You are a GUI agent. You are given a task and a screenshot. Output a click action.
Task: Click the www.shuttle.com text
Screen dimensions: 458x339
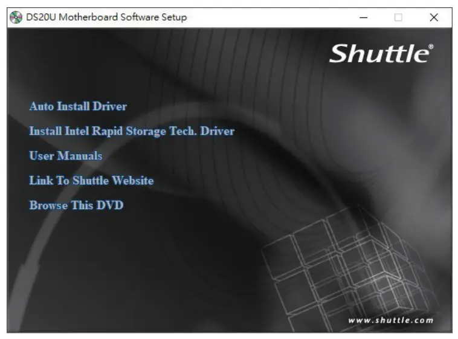[x=390, y=320]
